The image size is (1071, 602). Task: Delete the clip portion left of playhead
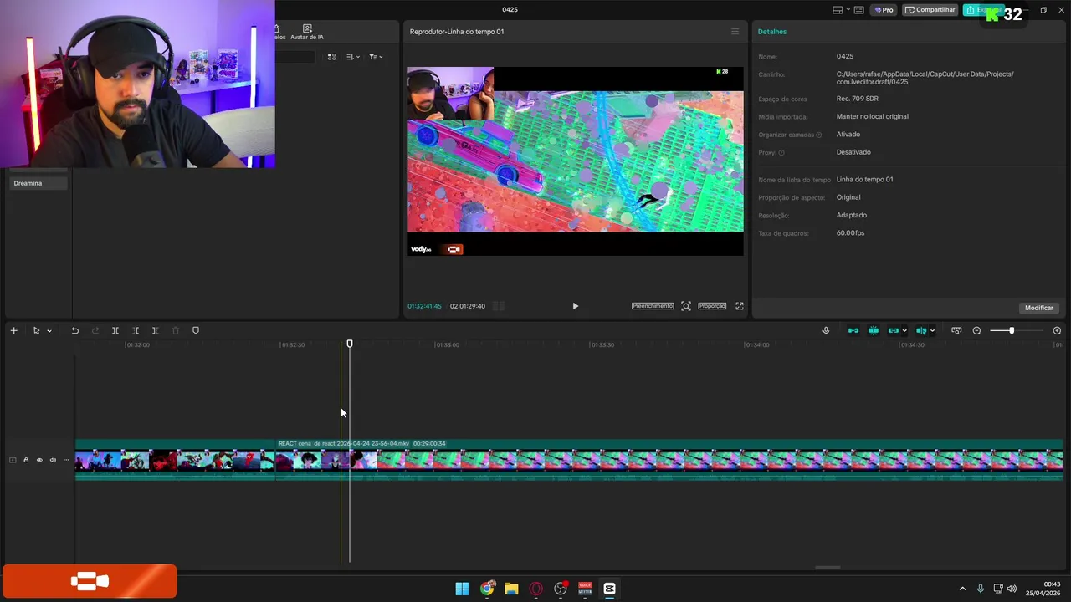[x=136, y=330]
